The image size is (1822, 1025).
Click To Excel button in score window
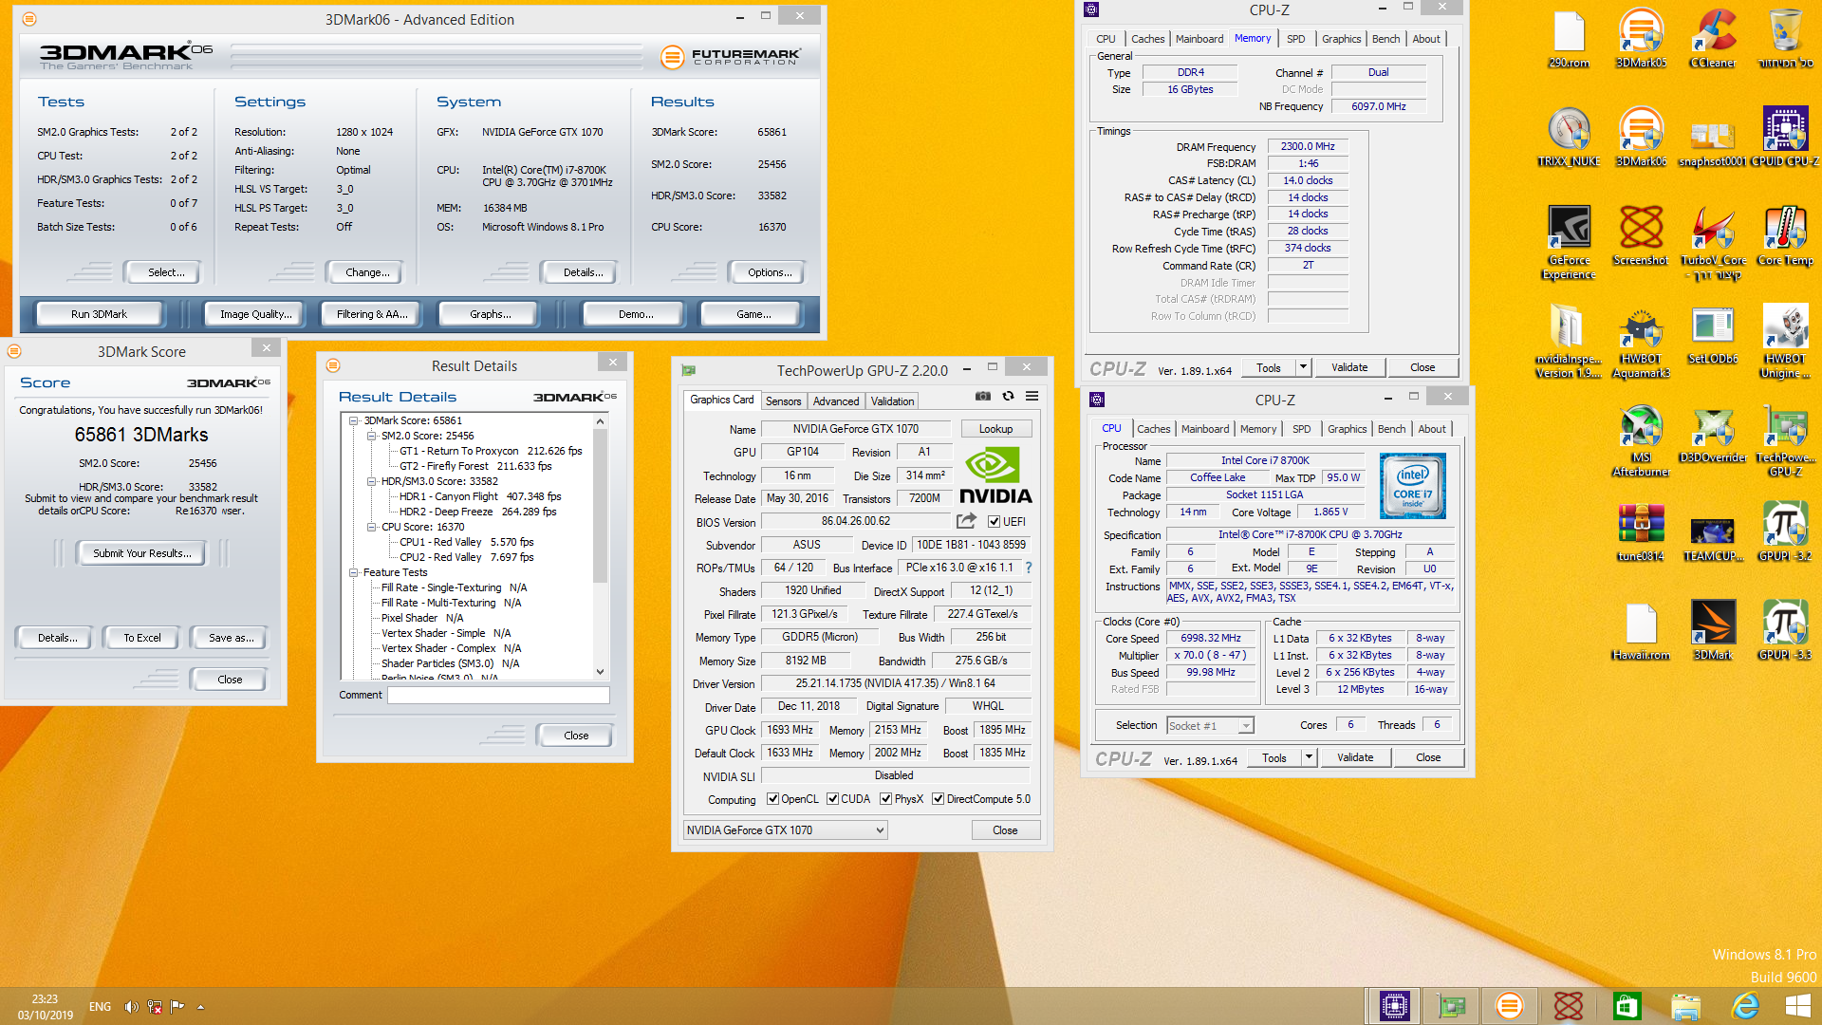(x=141, y=638)
